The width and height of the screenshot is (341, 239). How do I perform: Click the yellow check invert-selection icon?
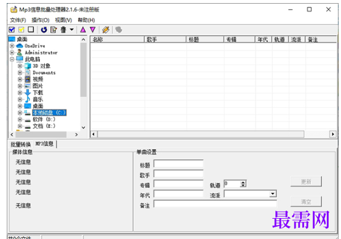tap(22, 30)
